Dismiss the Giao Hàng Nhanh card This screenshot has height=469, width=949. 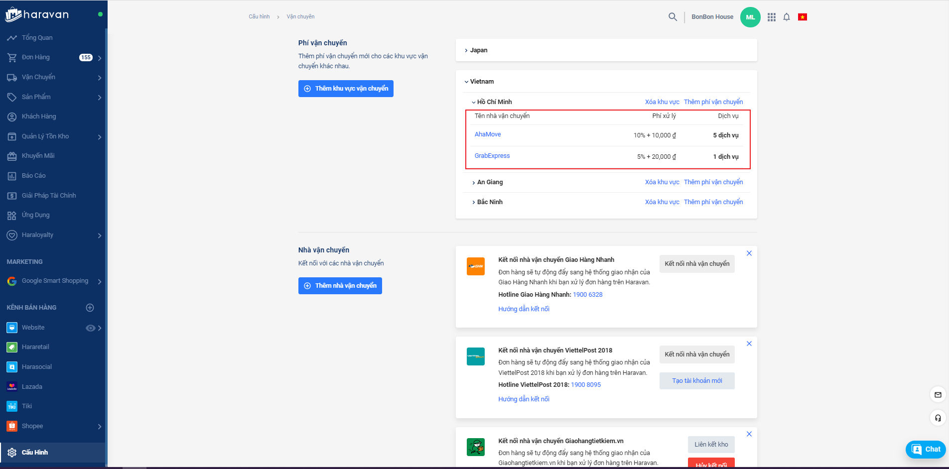tap(749, 253)
